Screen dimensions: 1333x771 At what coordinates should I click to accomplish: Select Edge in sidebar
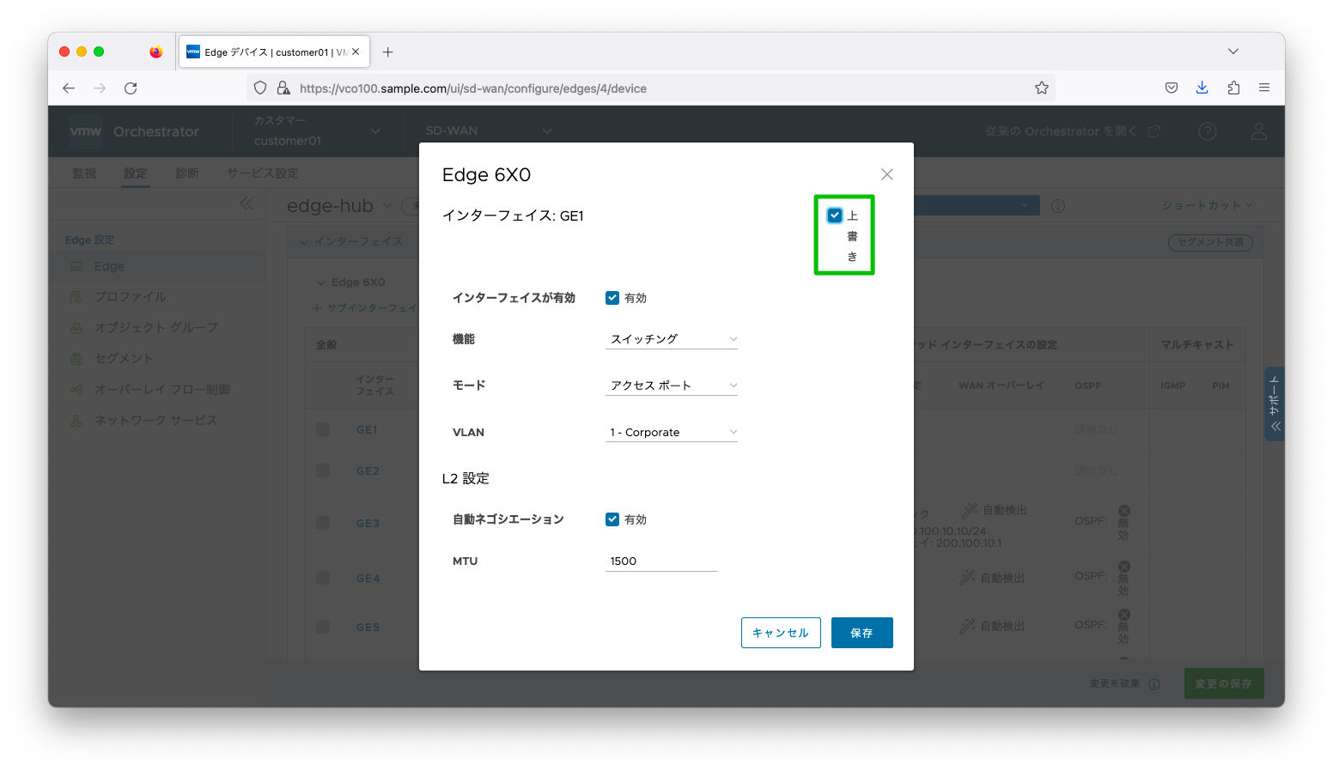point(157,266)
